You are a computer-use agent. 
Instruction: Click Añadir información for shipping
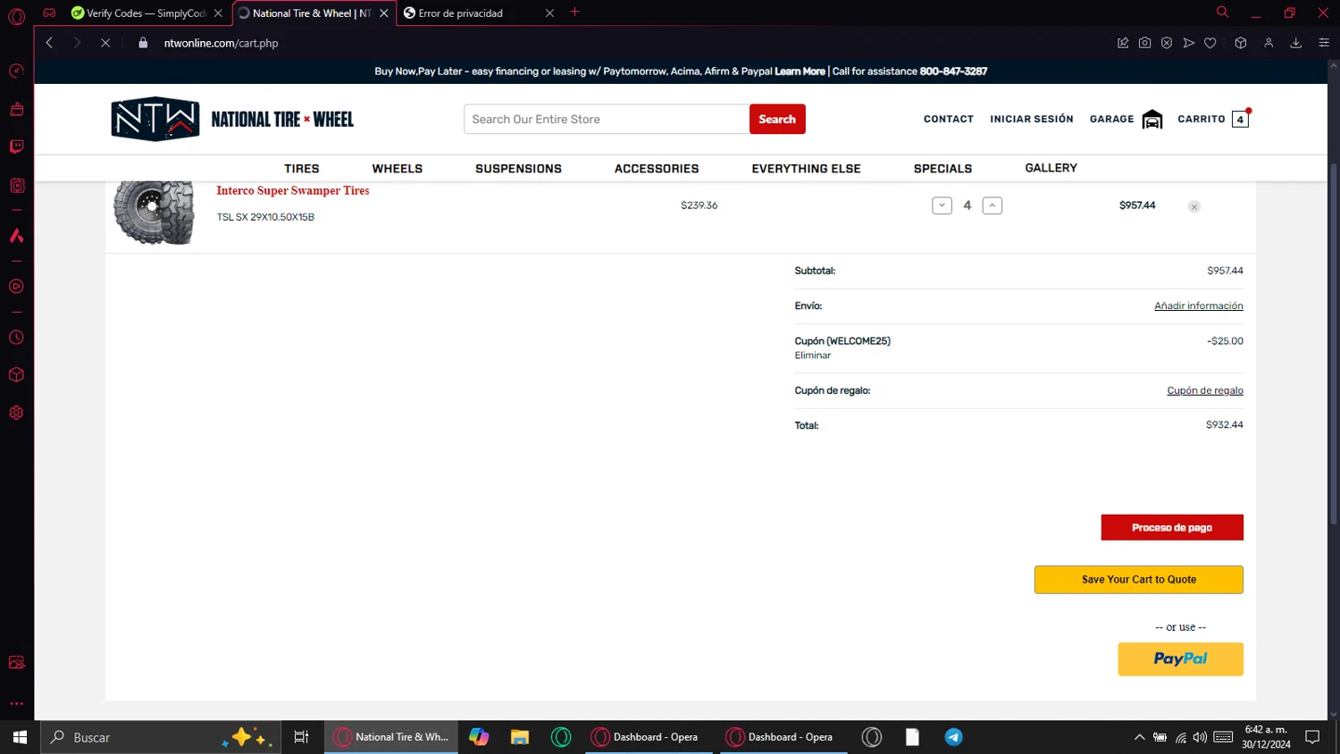coord(1198,306)
